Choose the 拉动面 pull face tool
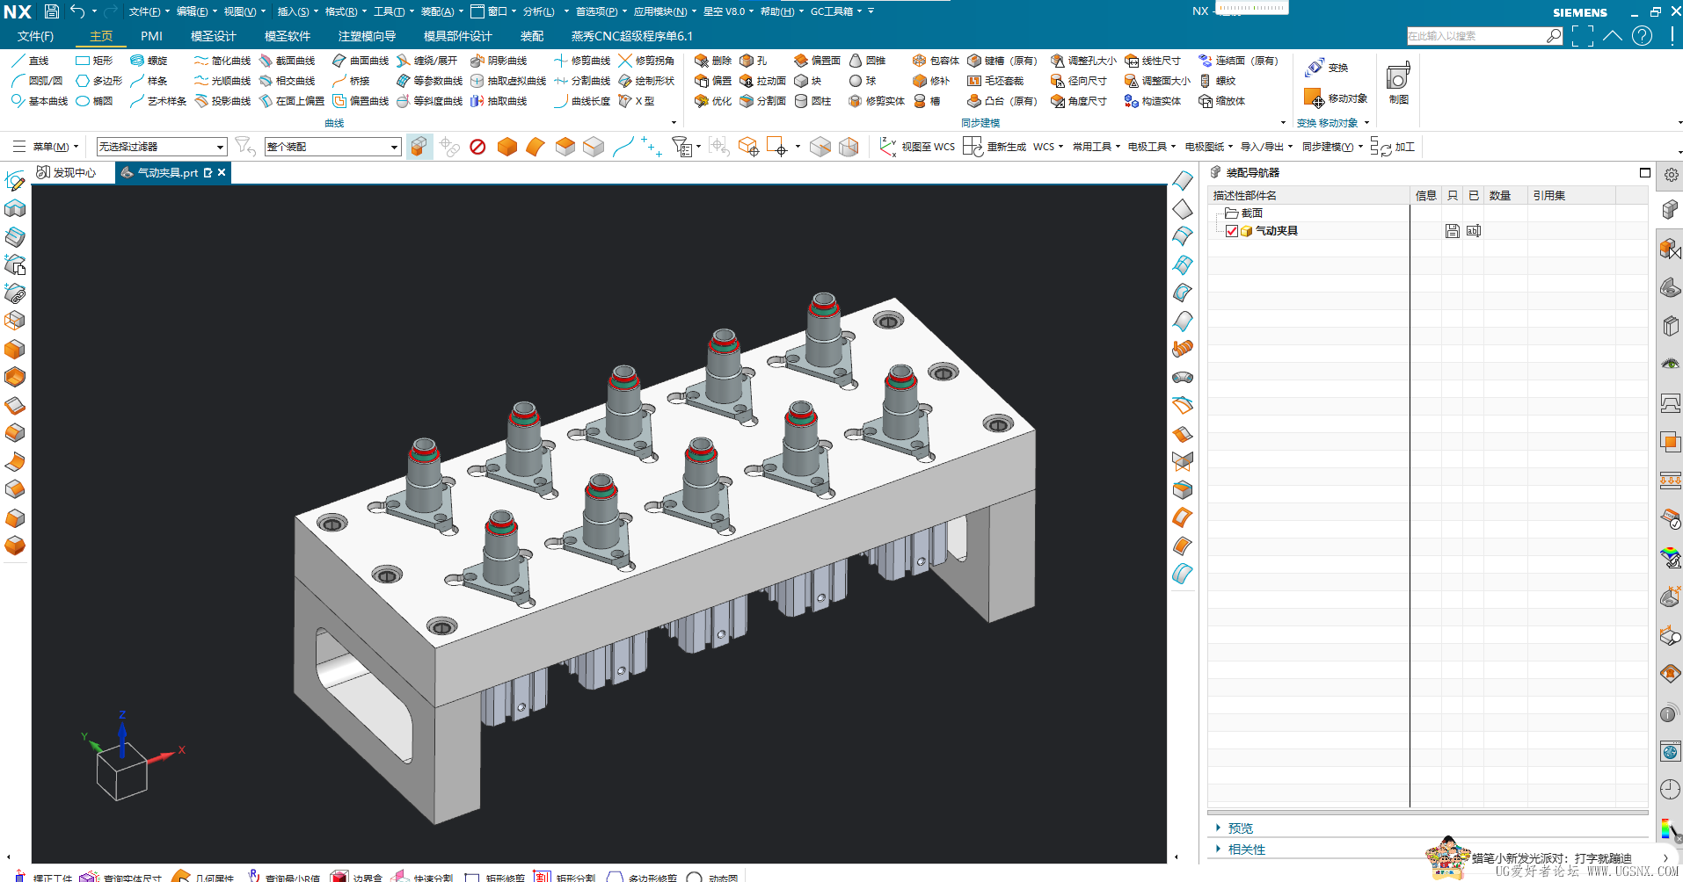The width and height of the screenshot is (1683, 882). 762,81
